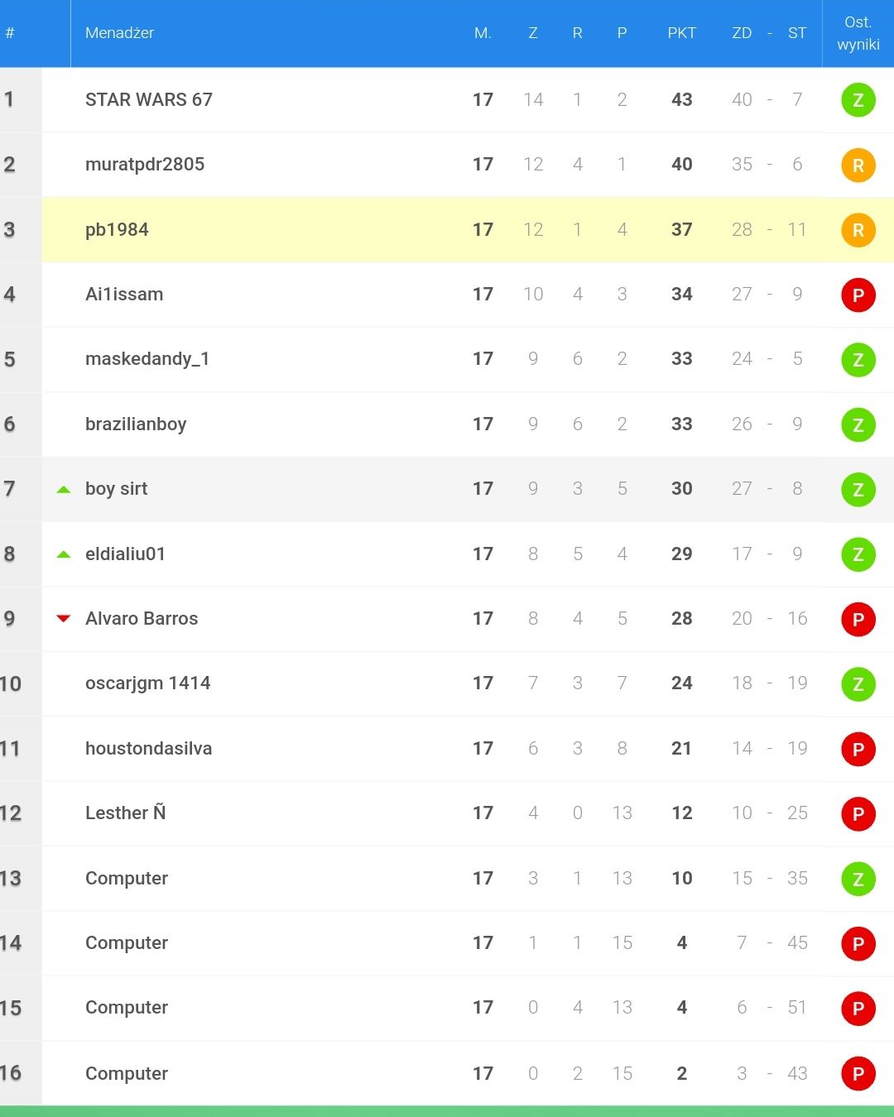The height and width of the screenshot is (1117, 894).
Task: Click red P badge for Lesther Ñ
Action: coord(858,813)
